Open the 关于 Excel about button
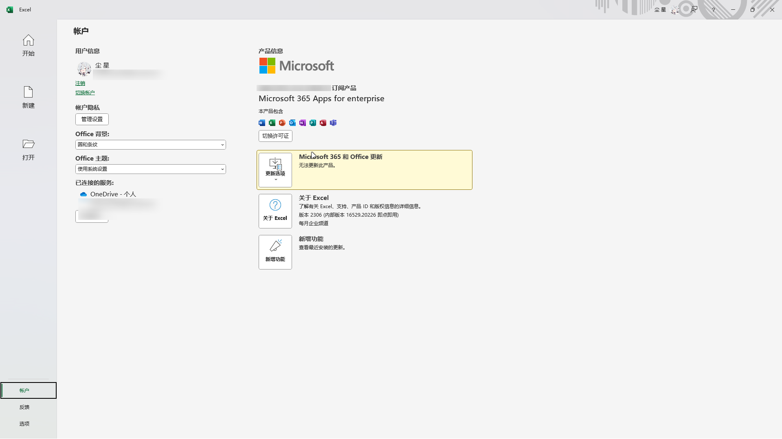 pos(275,211)
